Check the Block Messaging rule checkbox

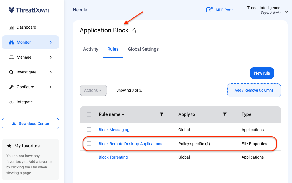[89, 130]
